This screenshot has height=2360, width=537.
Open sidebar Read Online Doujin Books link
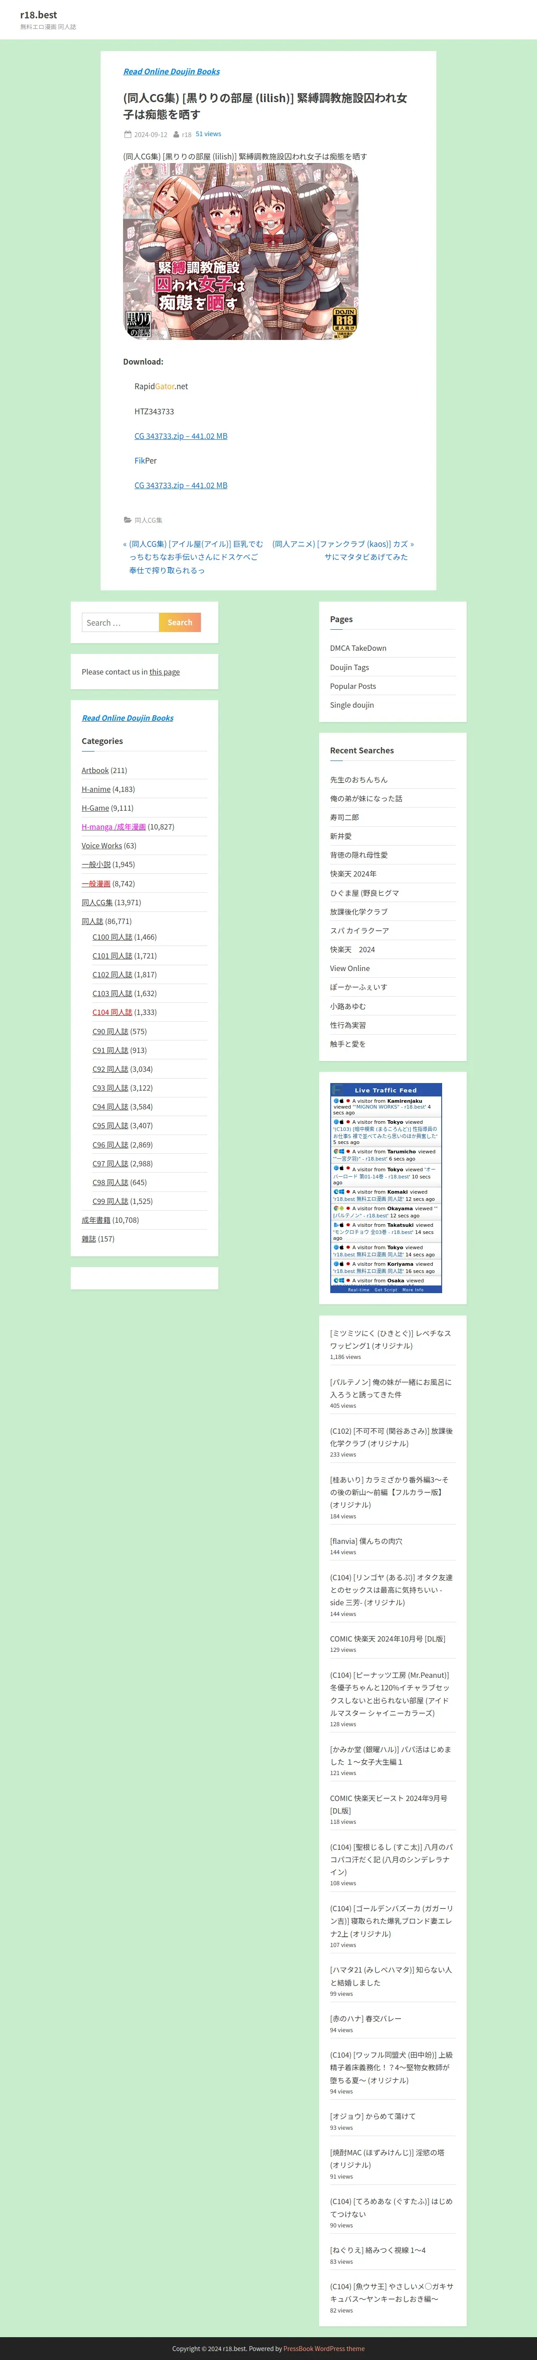(127, 718)
